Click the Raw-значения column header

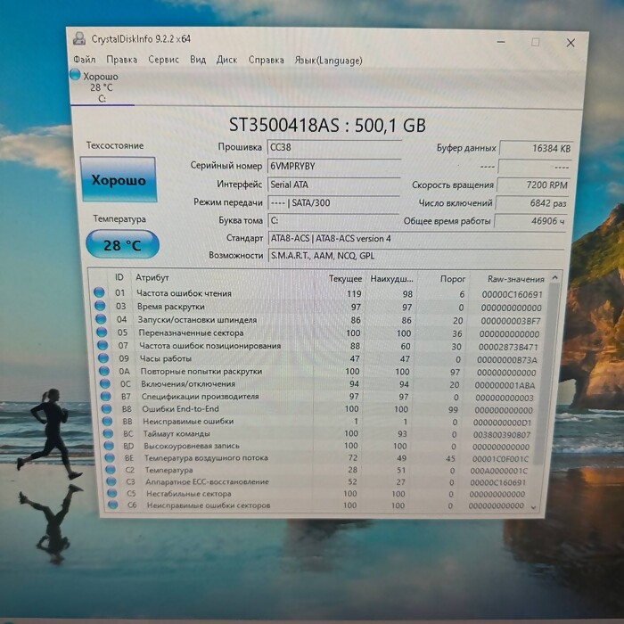(516, 279)
